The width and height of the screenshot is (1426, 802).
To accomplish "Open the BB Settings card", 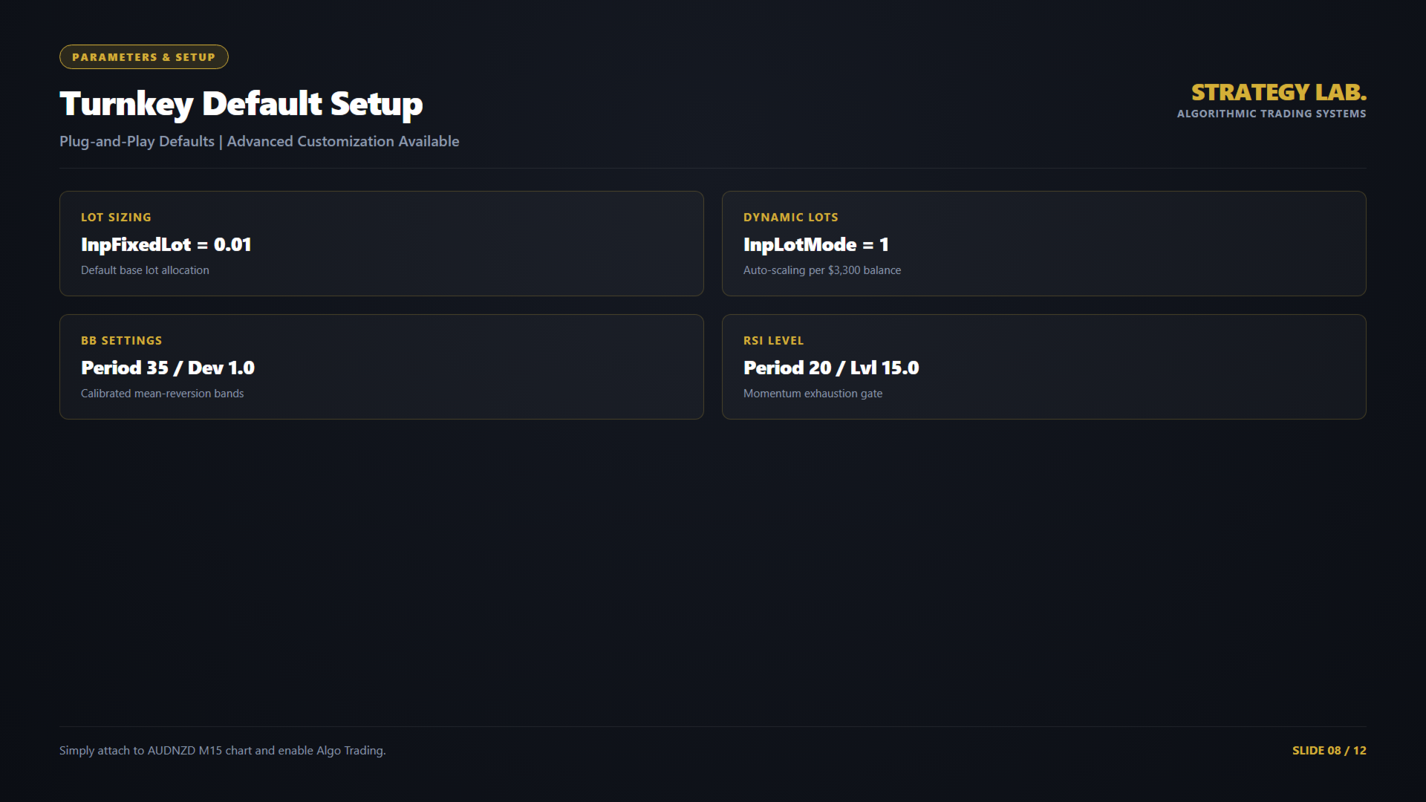I will coord(382,367).
